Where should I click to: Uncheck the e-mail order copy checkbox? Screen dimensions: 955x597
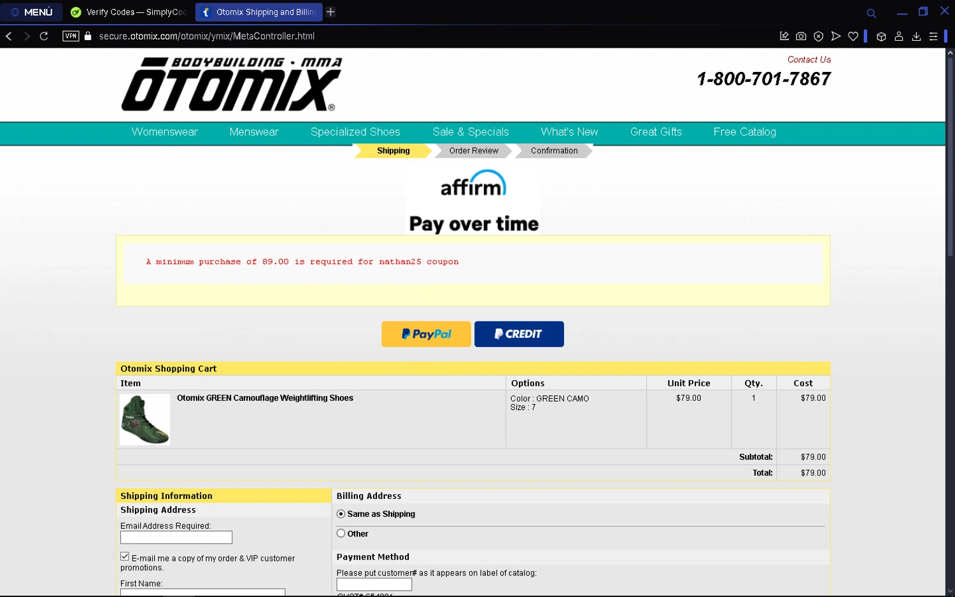tap(125, 556)
